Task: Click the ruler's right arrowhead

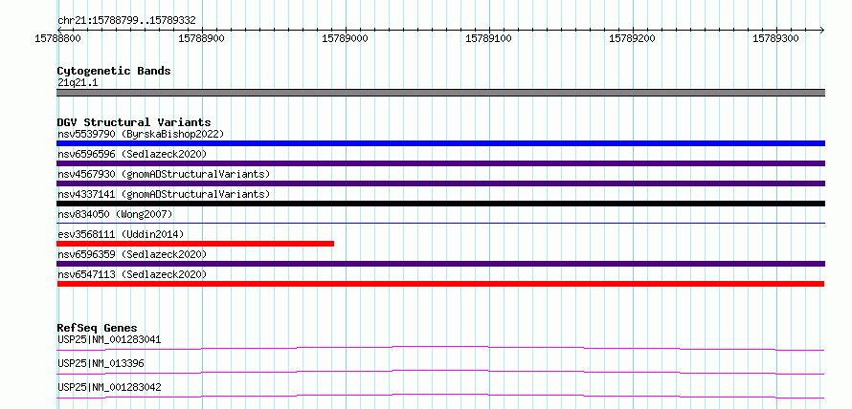Action: tap(821, 30)
